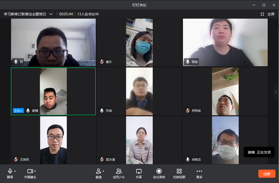279x183 pixels.
Task: Expand the meeting title dropdown arrow
Action: point(51,14)
